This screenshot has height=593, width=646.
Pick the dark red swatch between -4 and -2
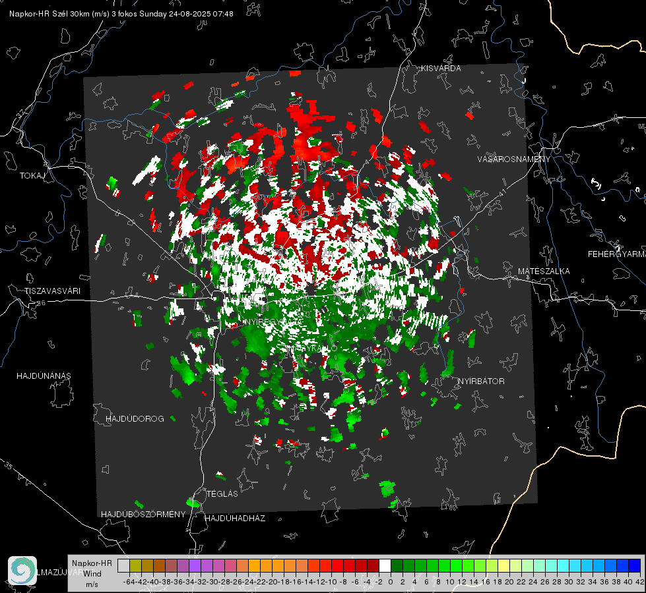pos(373,565)
